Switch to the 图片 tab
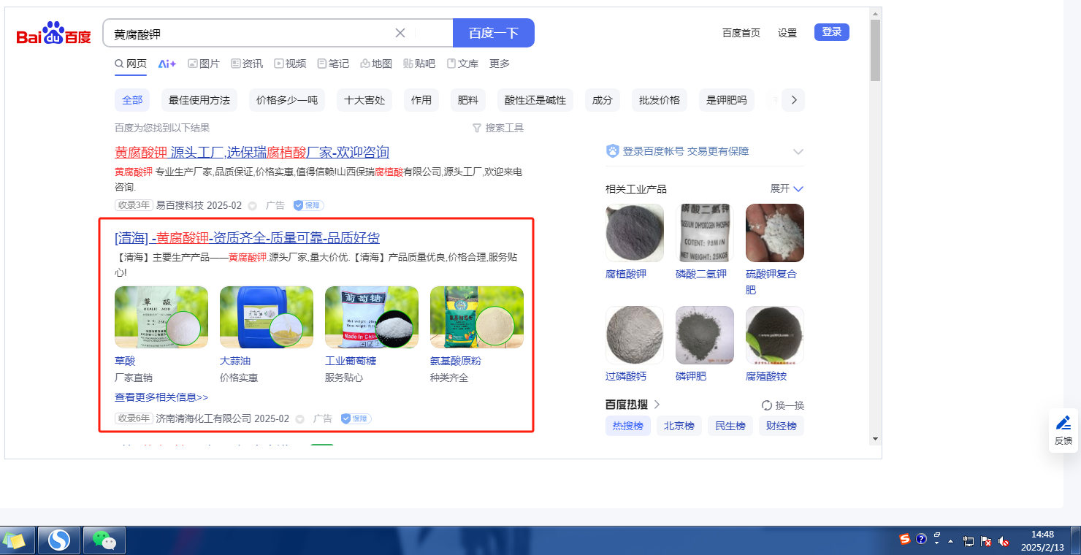This screenshot has width=1081, height=555. 204,64
